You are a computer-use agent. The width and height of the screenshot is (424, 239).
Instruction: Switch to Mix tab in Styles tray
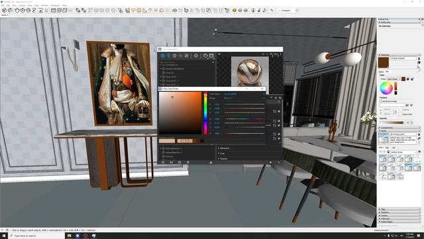394,147
